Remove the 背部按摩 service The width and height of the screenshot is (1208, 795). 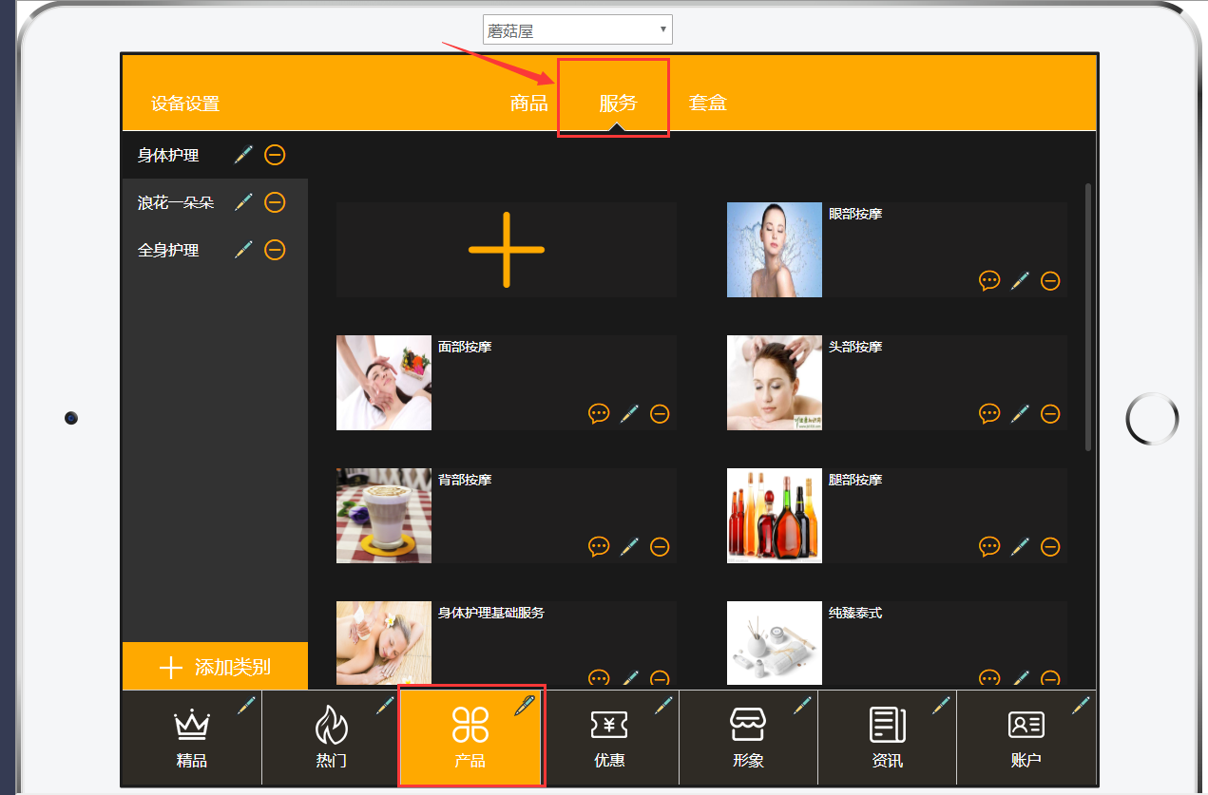point(660,546)
